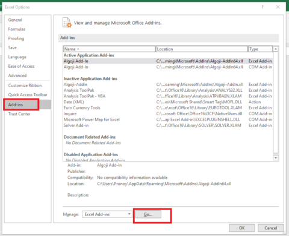Image resolution: width=289 pixels, height=236 pixels.
Task: Click the list scroll up arrow
Action: point(276,49)
